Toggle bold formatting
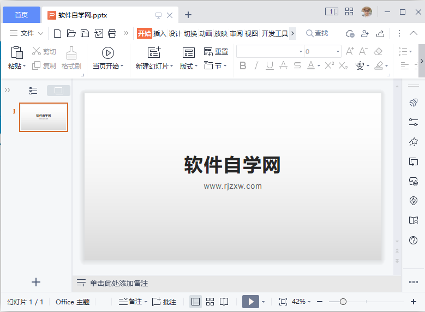 [243, 65]
